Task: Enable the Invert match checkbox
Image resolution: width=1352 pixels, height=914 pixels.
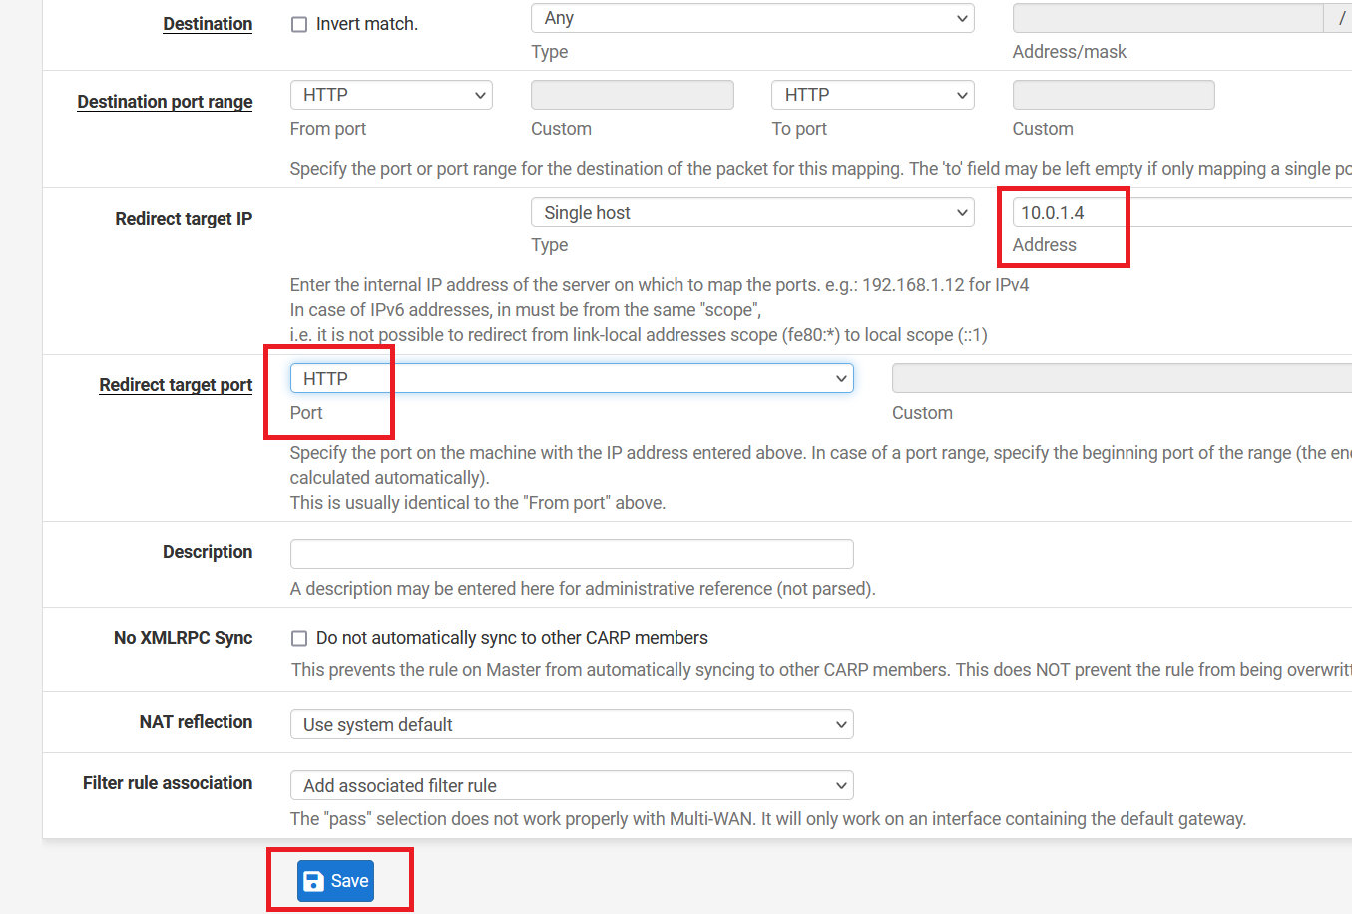Action: coord(299,25)
